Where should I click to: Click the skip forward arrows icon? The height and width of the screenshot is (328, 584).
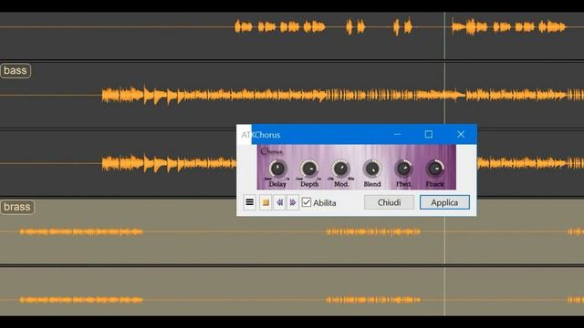293,202
